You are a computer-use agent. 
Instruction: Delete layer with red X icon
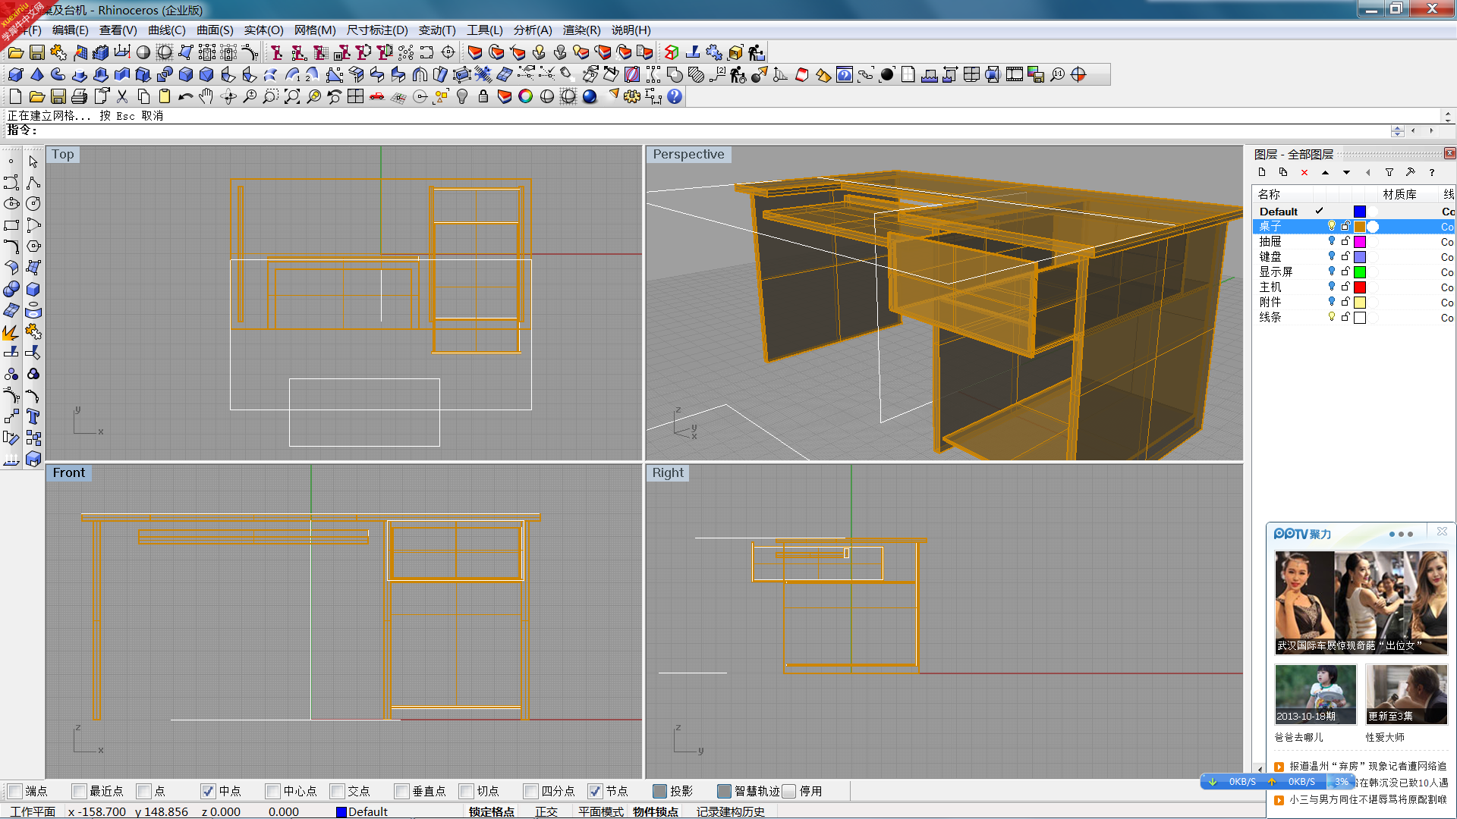point(1304,172)
